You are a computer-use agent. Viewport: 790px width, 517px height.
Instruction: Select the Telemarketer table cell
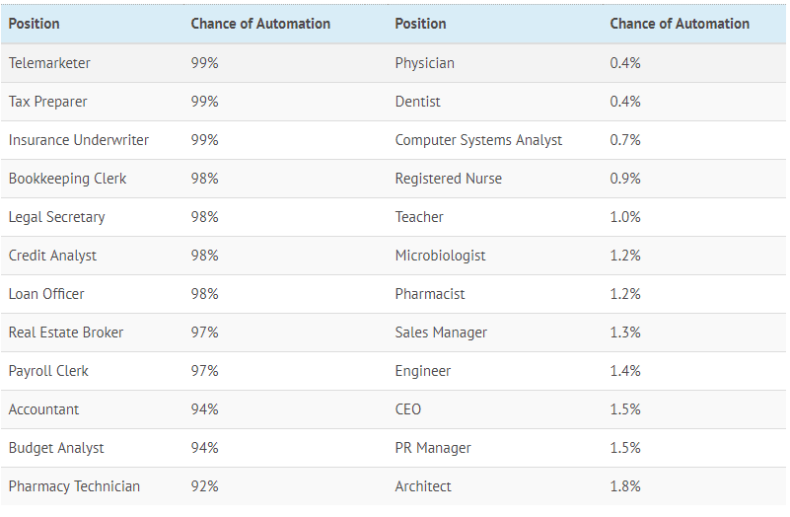point(49,63)
